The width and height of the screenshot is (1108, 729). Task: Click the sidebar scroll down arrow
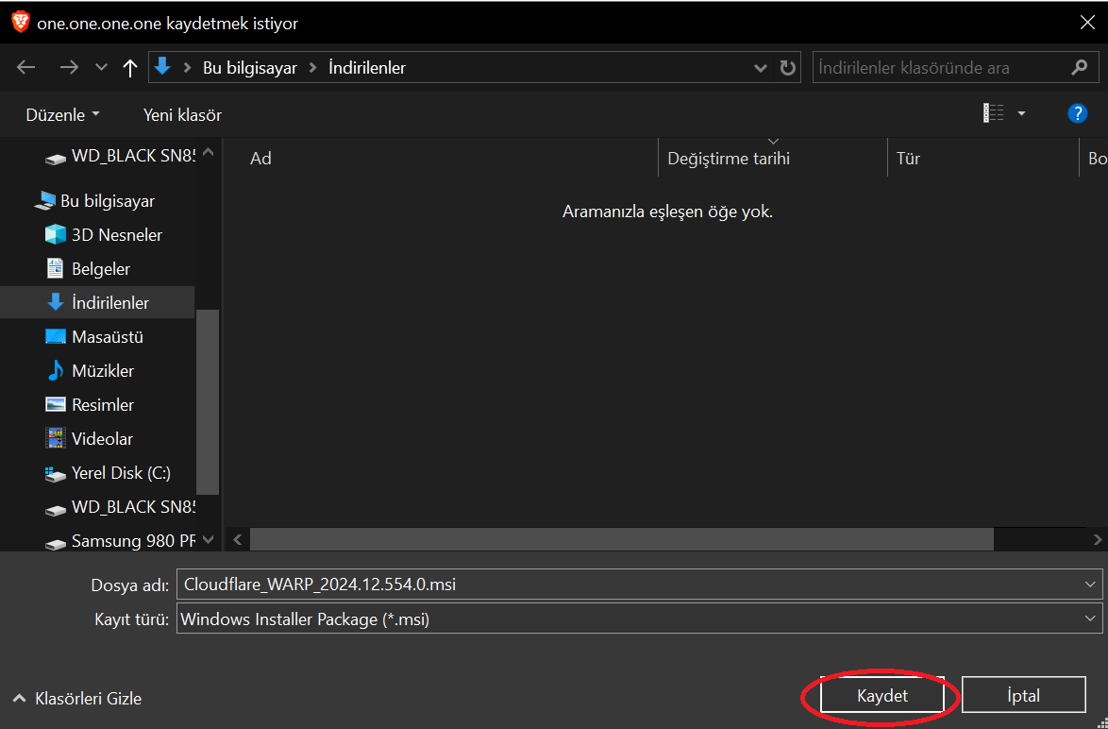point(208,539)
